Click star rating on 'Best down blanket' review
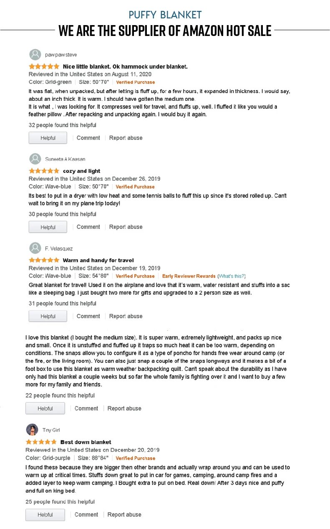 (x=41, y=442)
